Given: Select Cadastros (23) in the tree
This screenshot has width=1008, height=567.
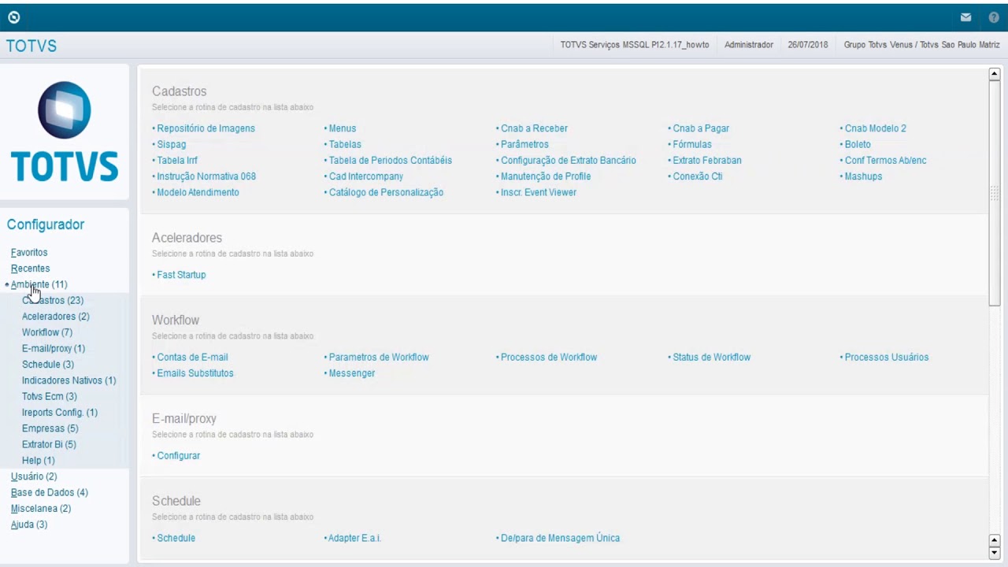Looking at the screenshot, I should [x=53, y=301].
